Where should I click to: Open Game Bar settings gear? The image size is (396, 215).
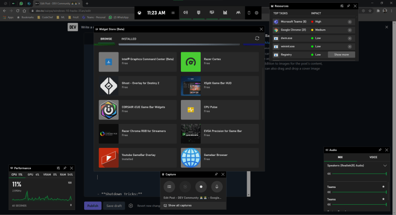(256, 13)
